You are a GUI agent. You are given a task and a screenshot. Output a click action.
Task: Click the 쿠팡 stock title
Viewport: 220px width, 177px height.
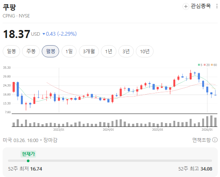[9, 7]
